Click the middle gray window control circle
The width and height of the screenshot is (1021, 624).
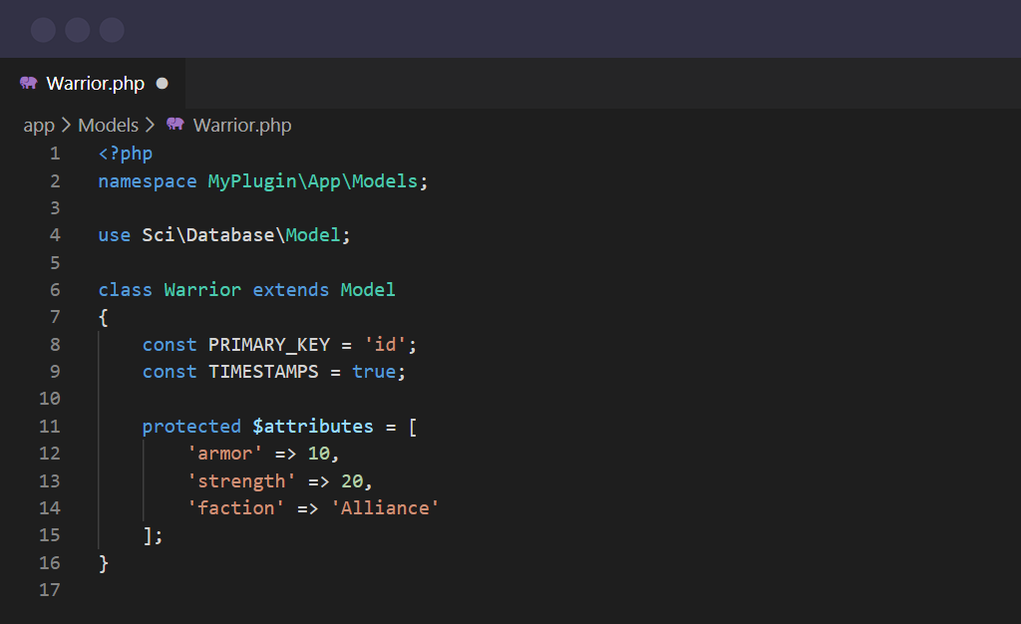click(78, 30)
